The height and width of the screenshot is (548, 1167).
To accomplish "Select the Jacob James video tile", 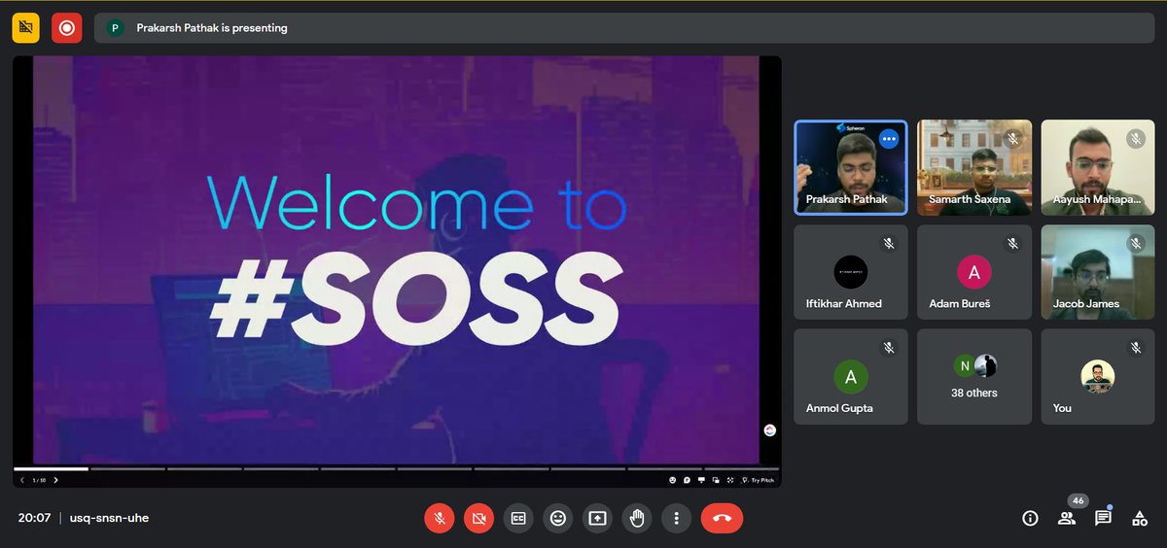I will (x=1098, y=272).
